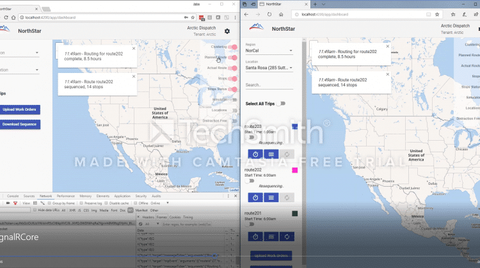Switch to Memory tab in DevTools
480x268 pixels.
(85, 196)
